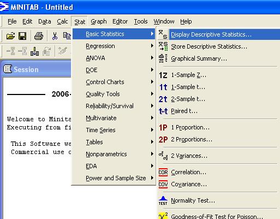
Task: Select the Basic Statistics menu entry
Action: coord(114,34)
